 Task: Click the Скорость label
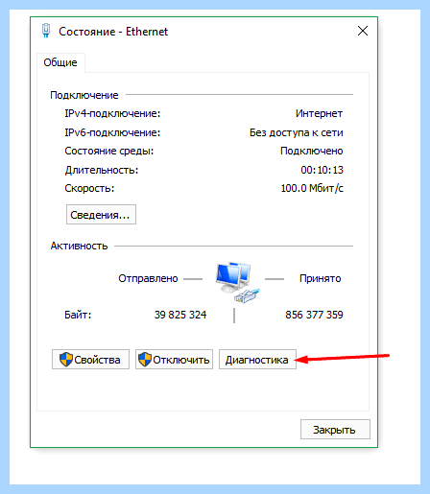89,188
